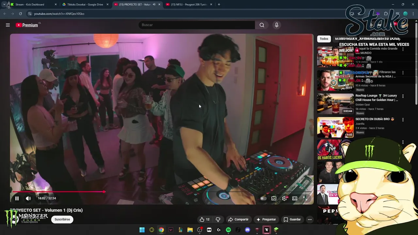Open options for Rooftop Lounge video
Viewport: 418px width, 235px height.
click(403, 96)
